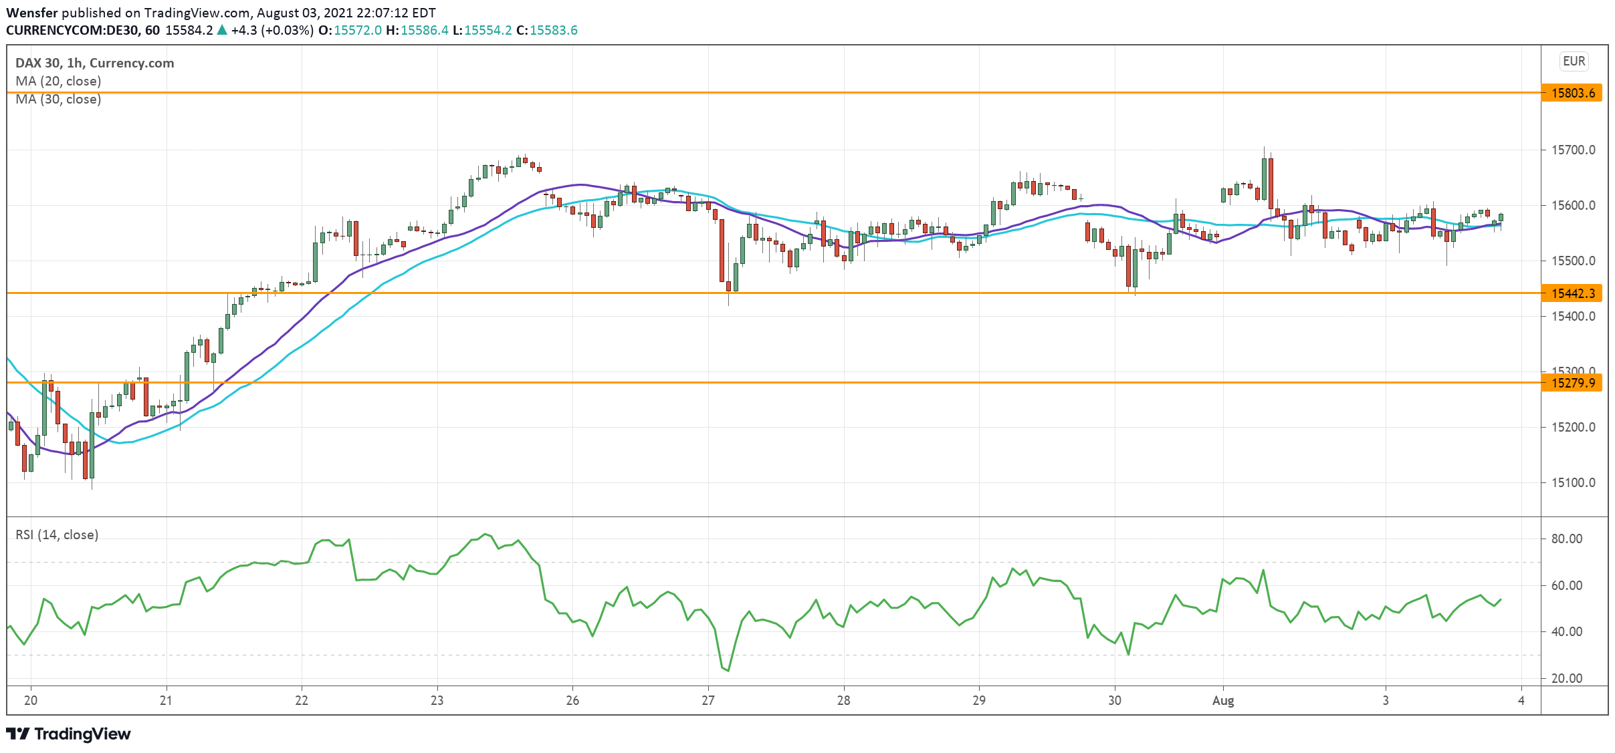
Task: Toggle the MA (30, close) indicator visibility
Action: pyautogui.click(x=58, y=100)
